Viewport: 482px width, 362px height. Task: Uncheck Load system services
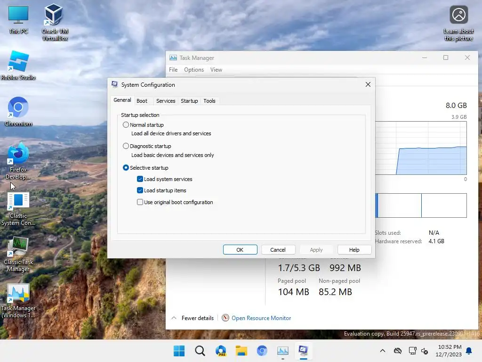tap(140, 179)
